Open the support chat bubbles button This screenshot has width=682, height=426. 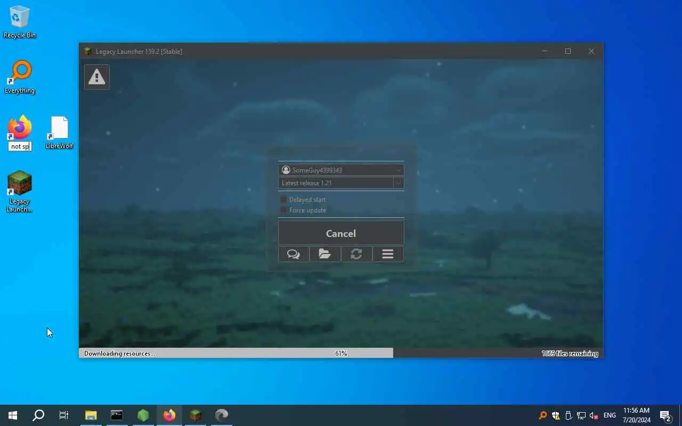(294, 254)
